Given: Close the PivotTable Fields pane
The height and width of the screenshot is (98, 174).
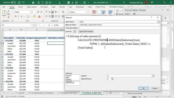Looking at the screenshot, I should (x=168, y=10).
